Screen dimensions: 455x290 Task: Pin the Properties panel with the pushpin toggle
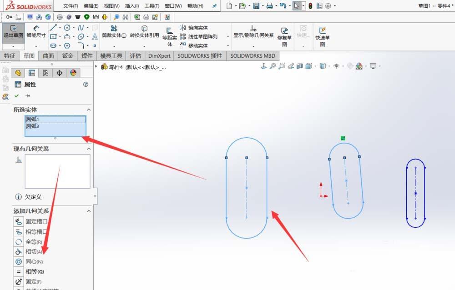click(27, 96)
